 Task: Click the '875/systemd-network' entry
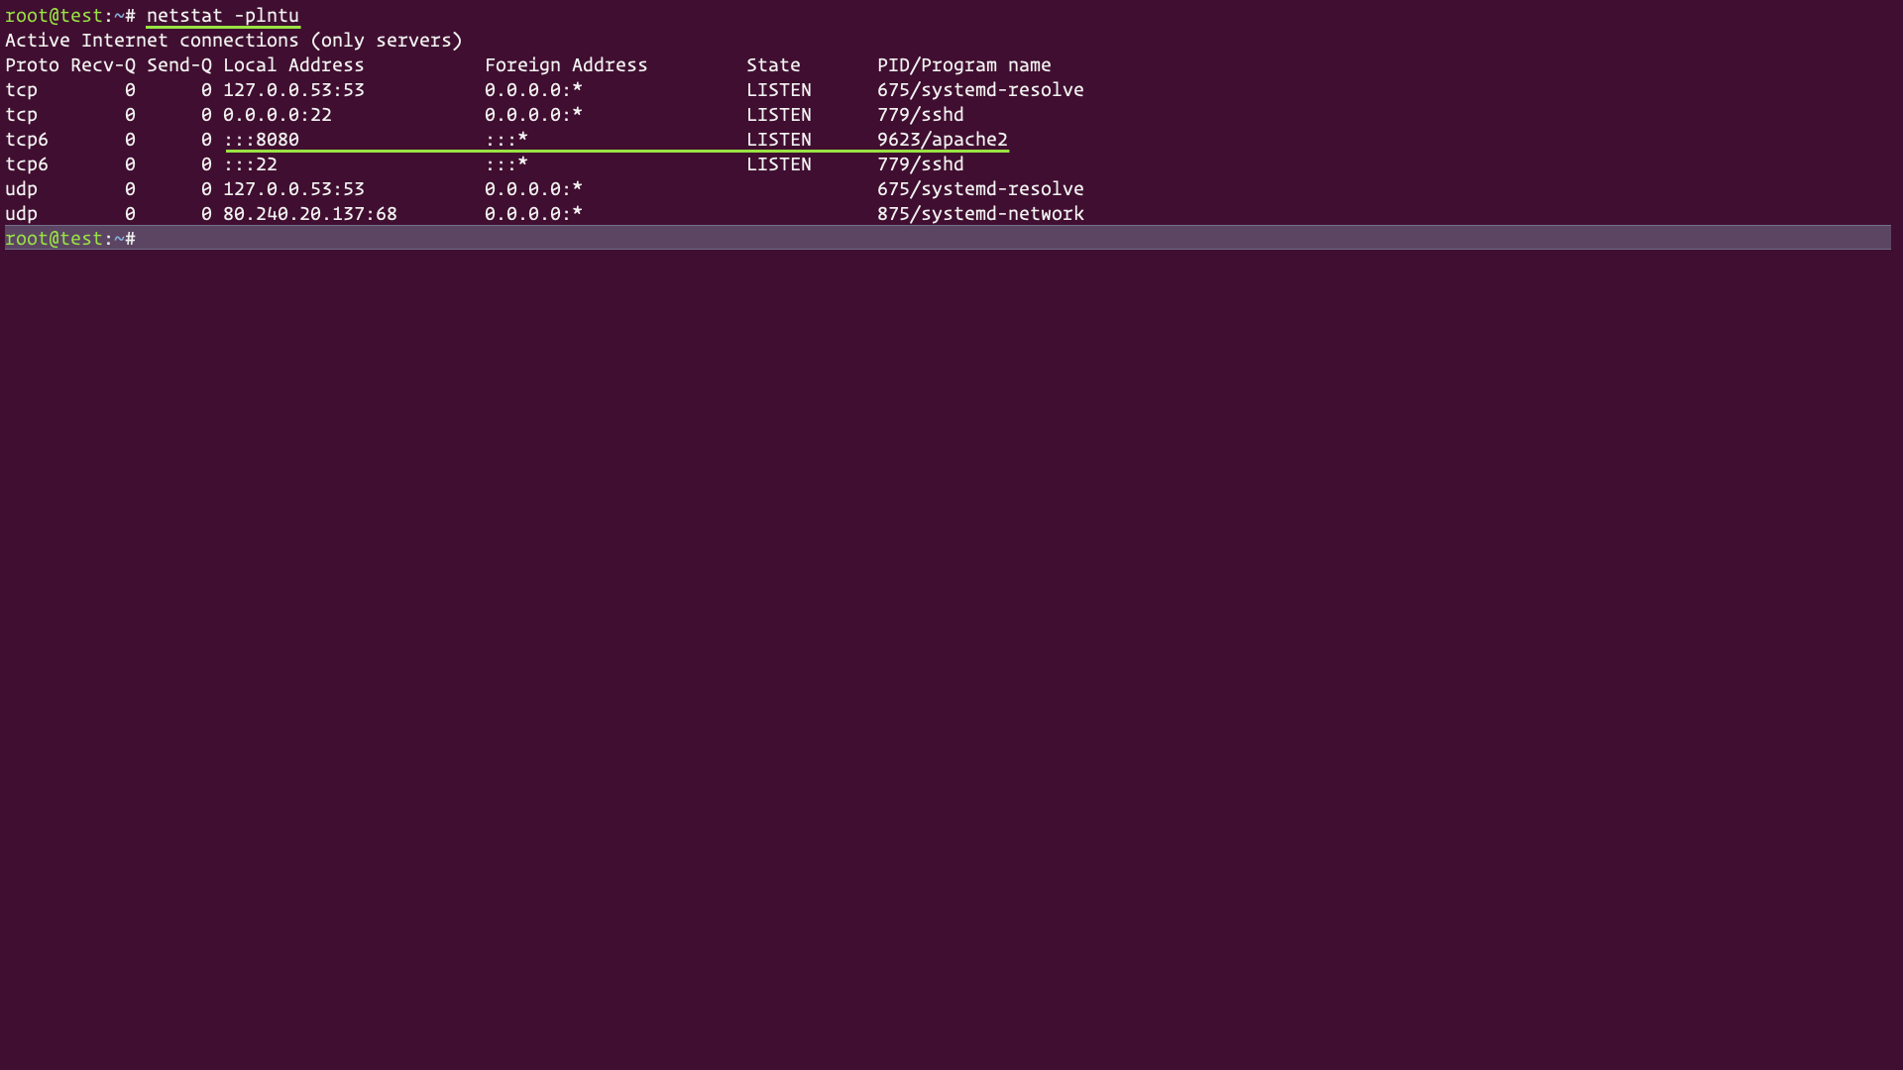(x=980, y=214)
